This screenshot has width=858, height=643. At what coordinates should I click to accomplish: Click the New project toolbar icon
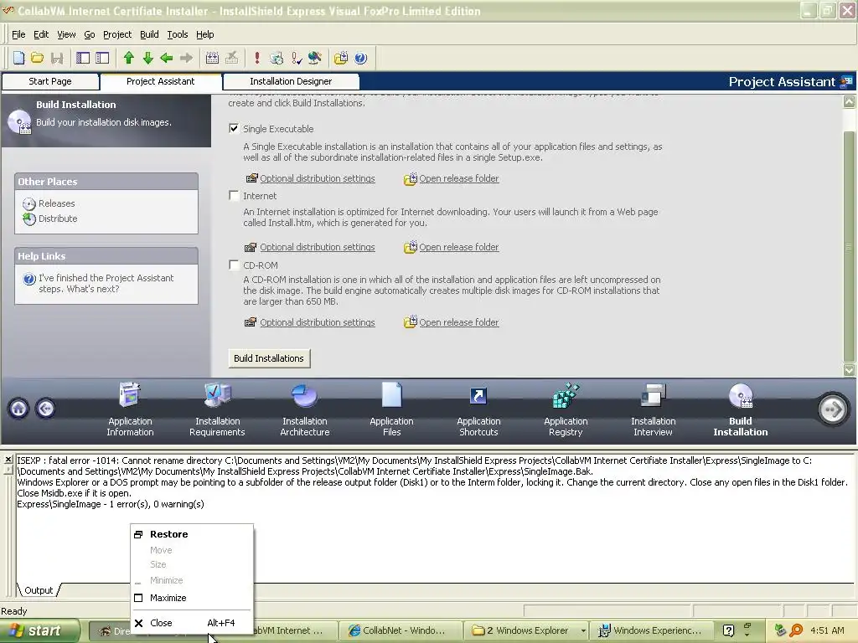point(18,58)
